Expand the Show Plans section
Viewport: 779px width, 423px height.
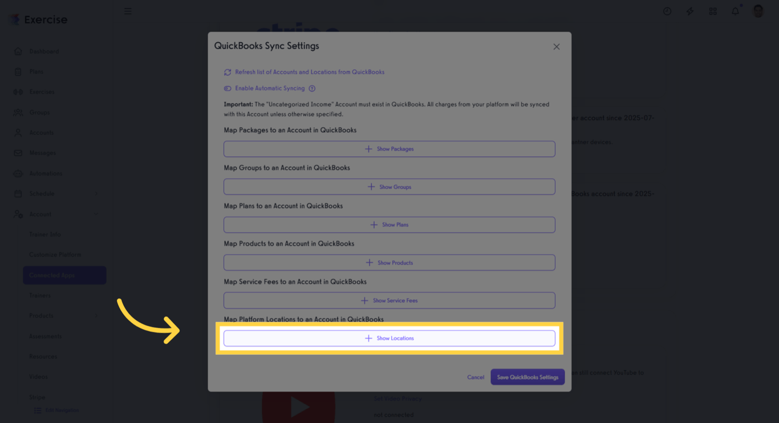[389, 225]
